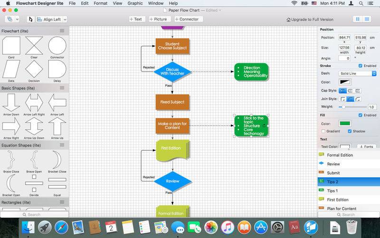The image size is (380, 238).
Task: Open Spotlight search in the menu bar
Action: tap(361, 3)
